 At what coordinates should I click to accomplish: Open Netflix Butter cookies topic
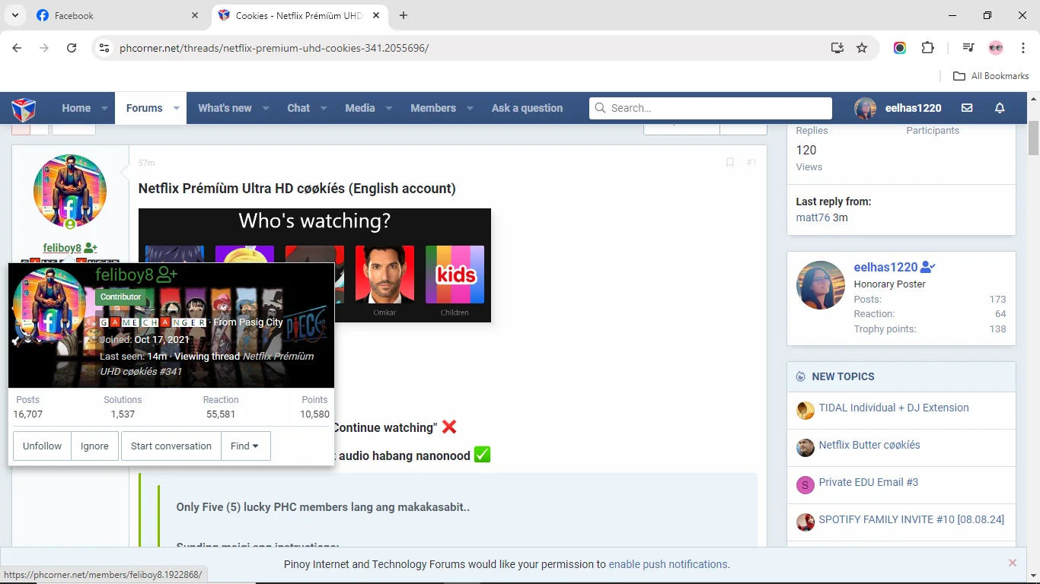click(869, 445)
